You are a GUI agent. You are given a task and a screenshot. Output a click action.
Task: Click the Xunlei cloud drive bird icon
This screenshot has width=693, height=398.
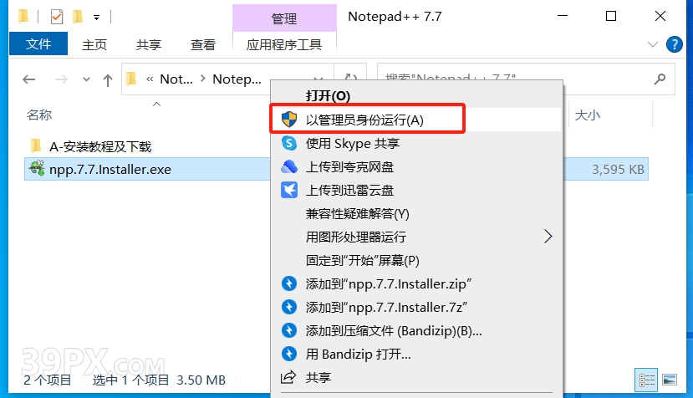click(x=289, y=190)
